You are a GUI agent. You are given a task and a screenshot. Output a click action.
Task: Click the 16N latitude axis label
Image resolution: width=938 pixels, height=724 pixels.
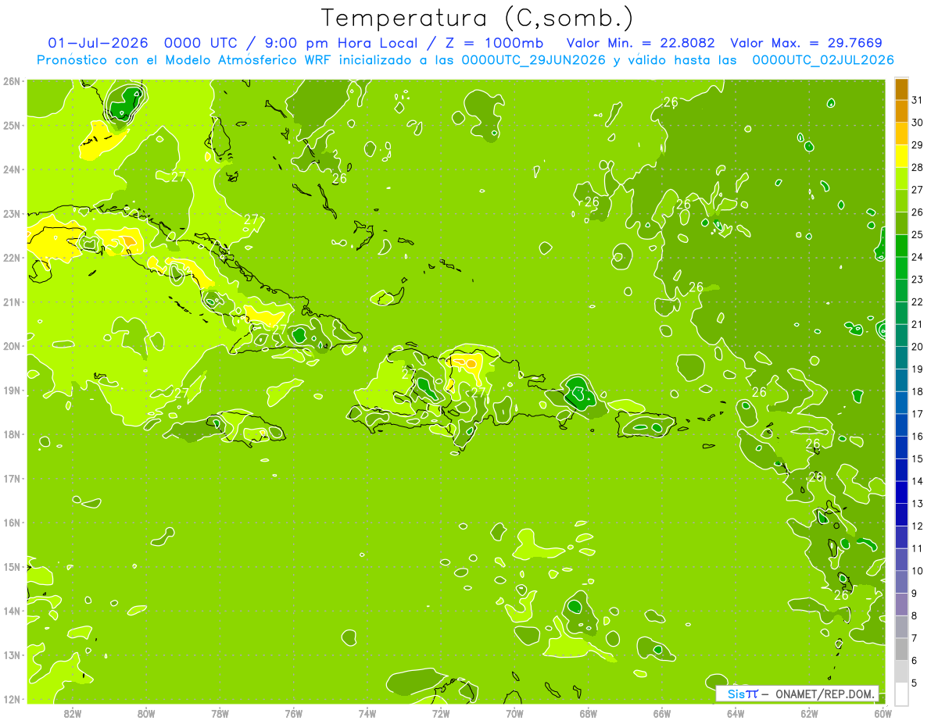coord(12,522)
